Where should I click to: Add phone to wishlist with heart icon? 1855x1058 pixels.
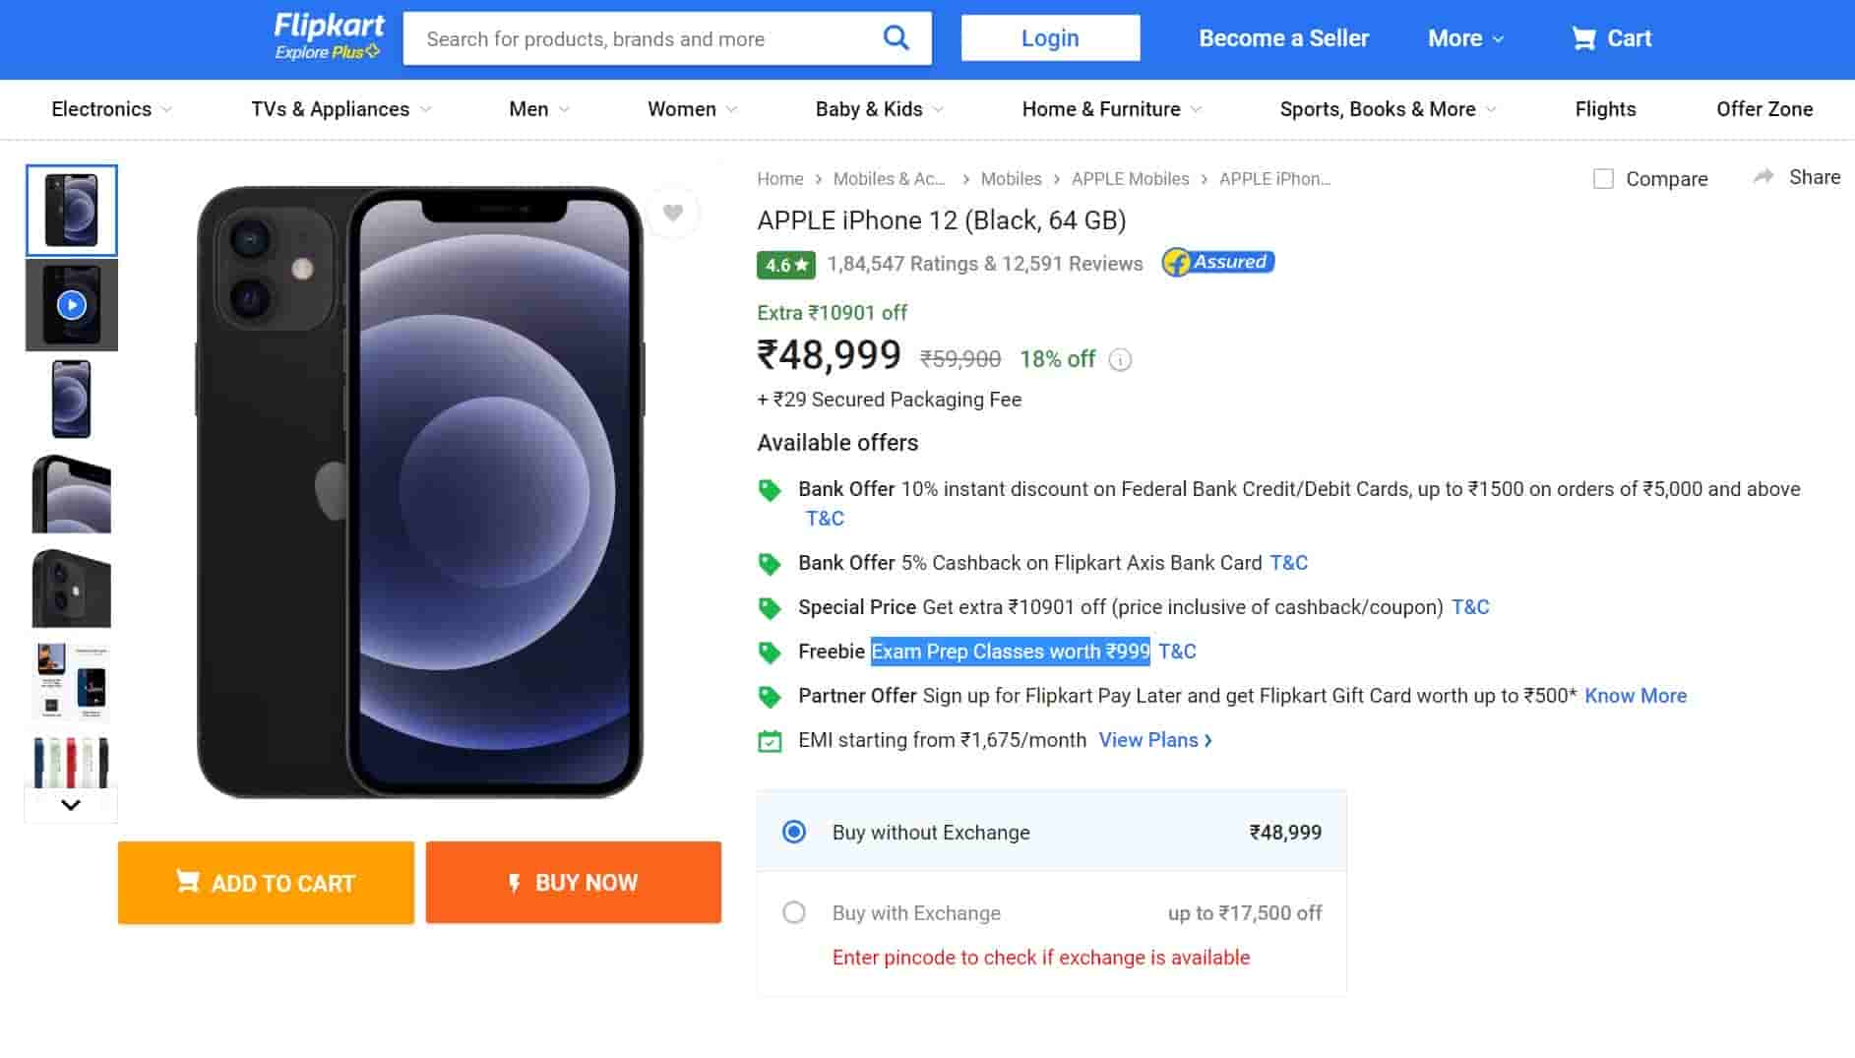[x=673, y=213]
